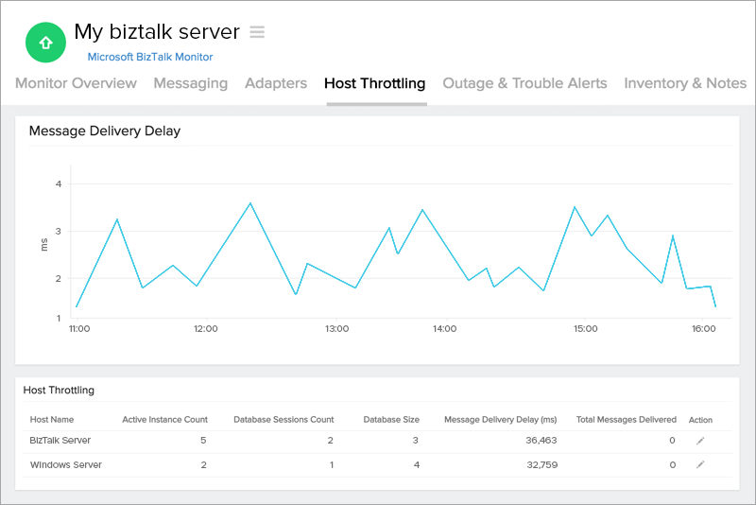Click the Host Name column header
Image resolution: width=756 pixels, height=505 pixels.
(52, 419)
